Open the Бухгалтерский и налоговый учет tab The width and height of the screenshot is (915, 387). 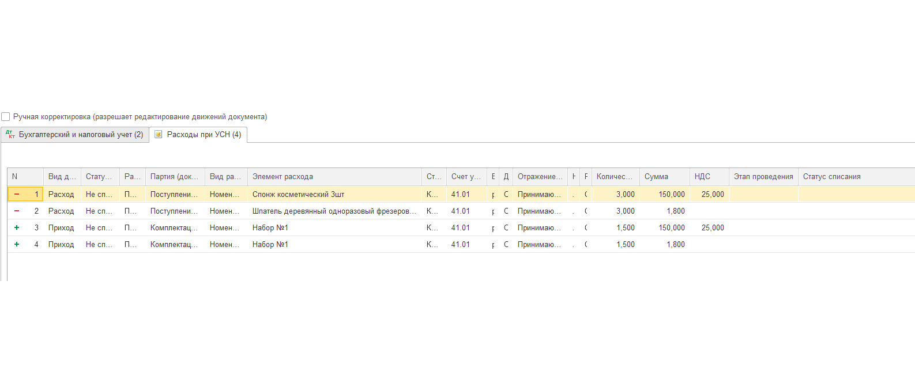pyautogui.click(x=81, y=135)
